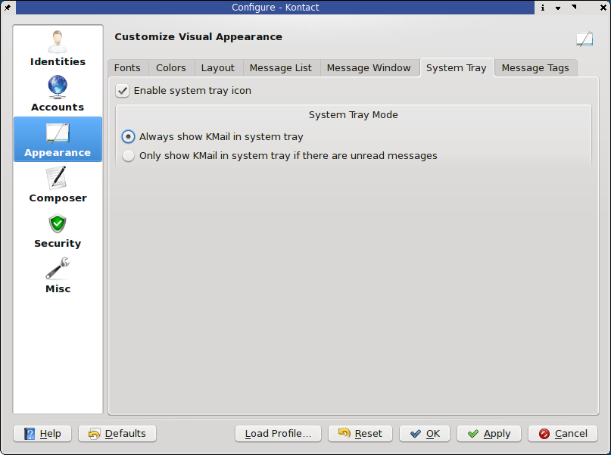The width and height of the screenshot is (611, 455).
Task: Select Always show KMail in system tray
Action: click(x=129, y=137)
